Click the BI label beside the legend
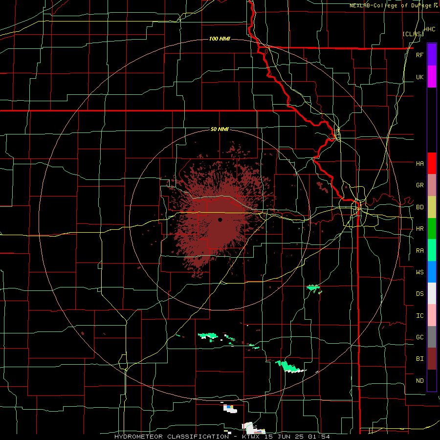 pyautogui.click(x=419, y=359)
